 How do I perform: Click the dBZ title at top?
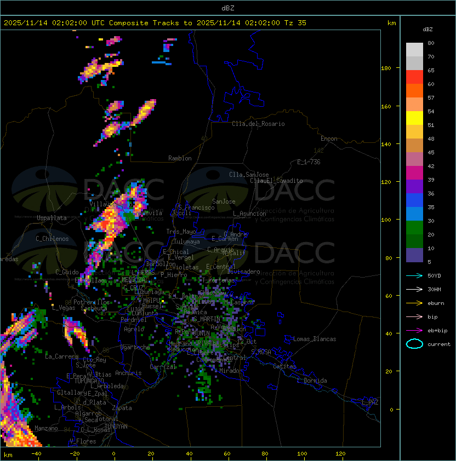click(228, 8)
